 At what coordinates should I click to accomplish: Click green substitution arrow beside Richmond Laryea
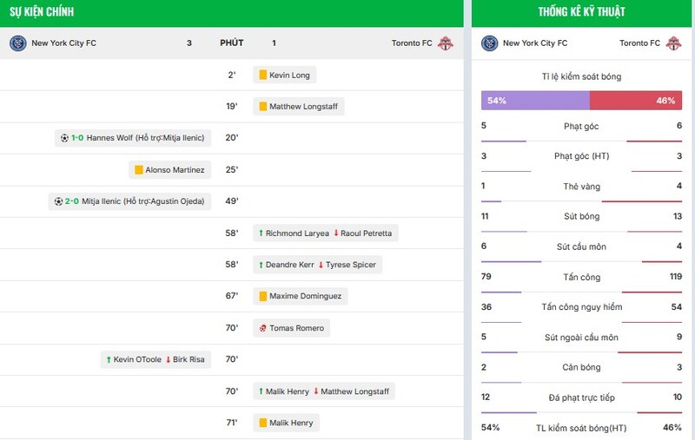[x=261, y=233]
